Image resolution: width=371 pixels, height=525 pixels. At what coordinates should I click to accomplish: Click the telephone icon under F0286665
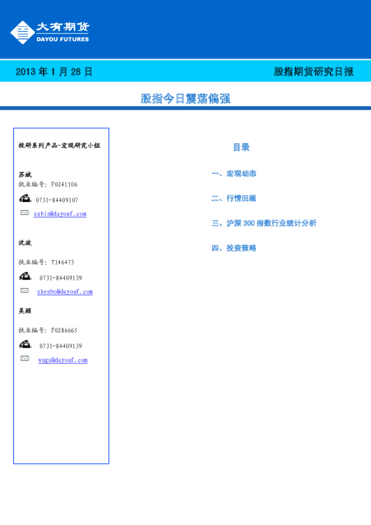[25, 344]
